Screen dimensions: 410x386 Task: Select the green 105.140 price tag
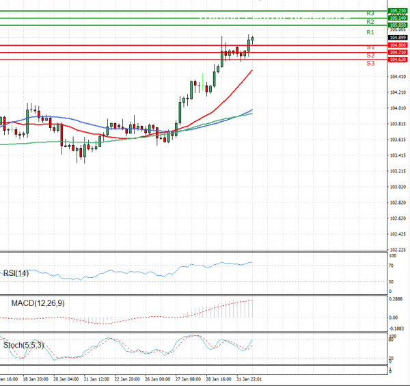pos(398,18)
